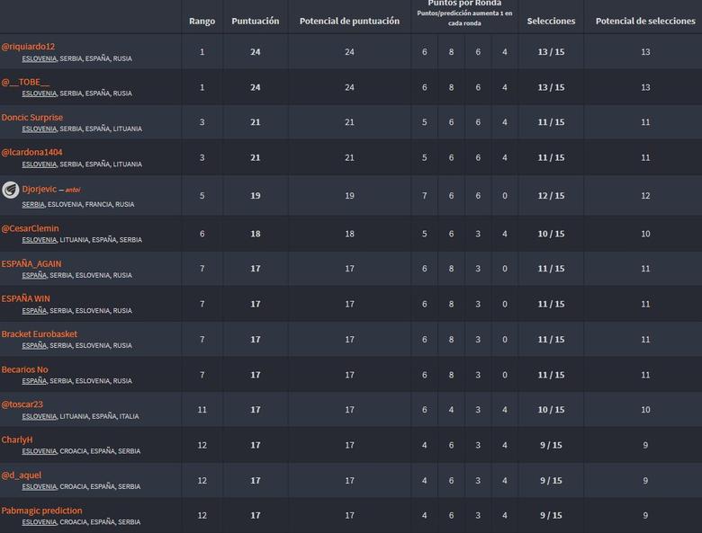Click the Djorjevic avatar icon

coord(11,190)
